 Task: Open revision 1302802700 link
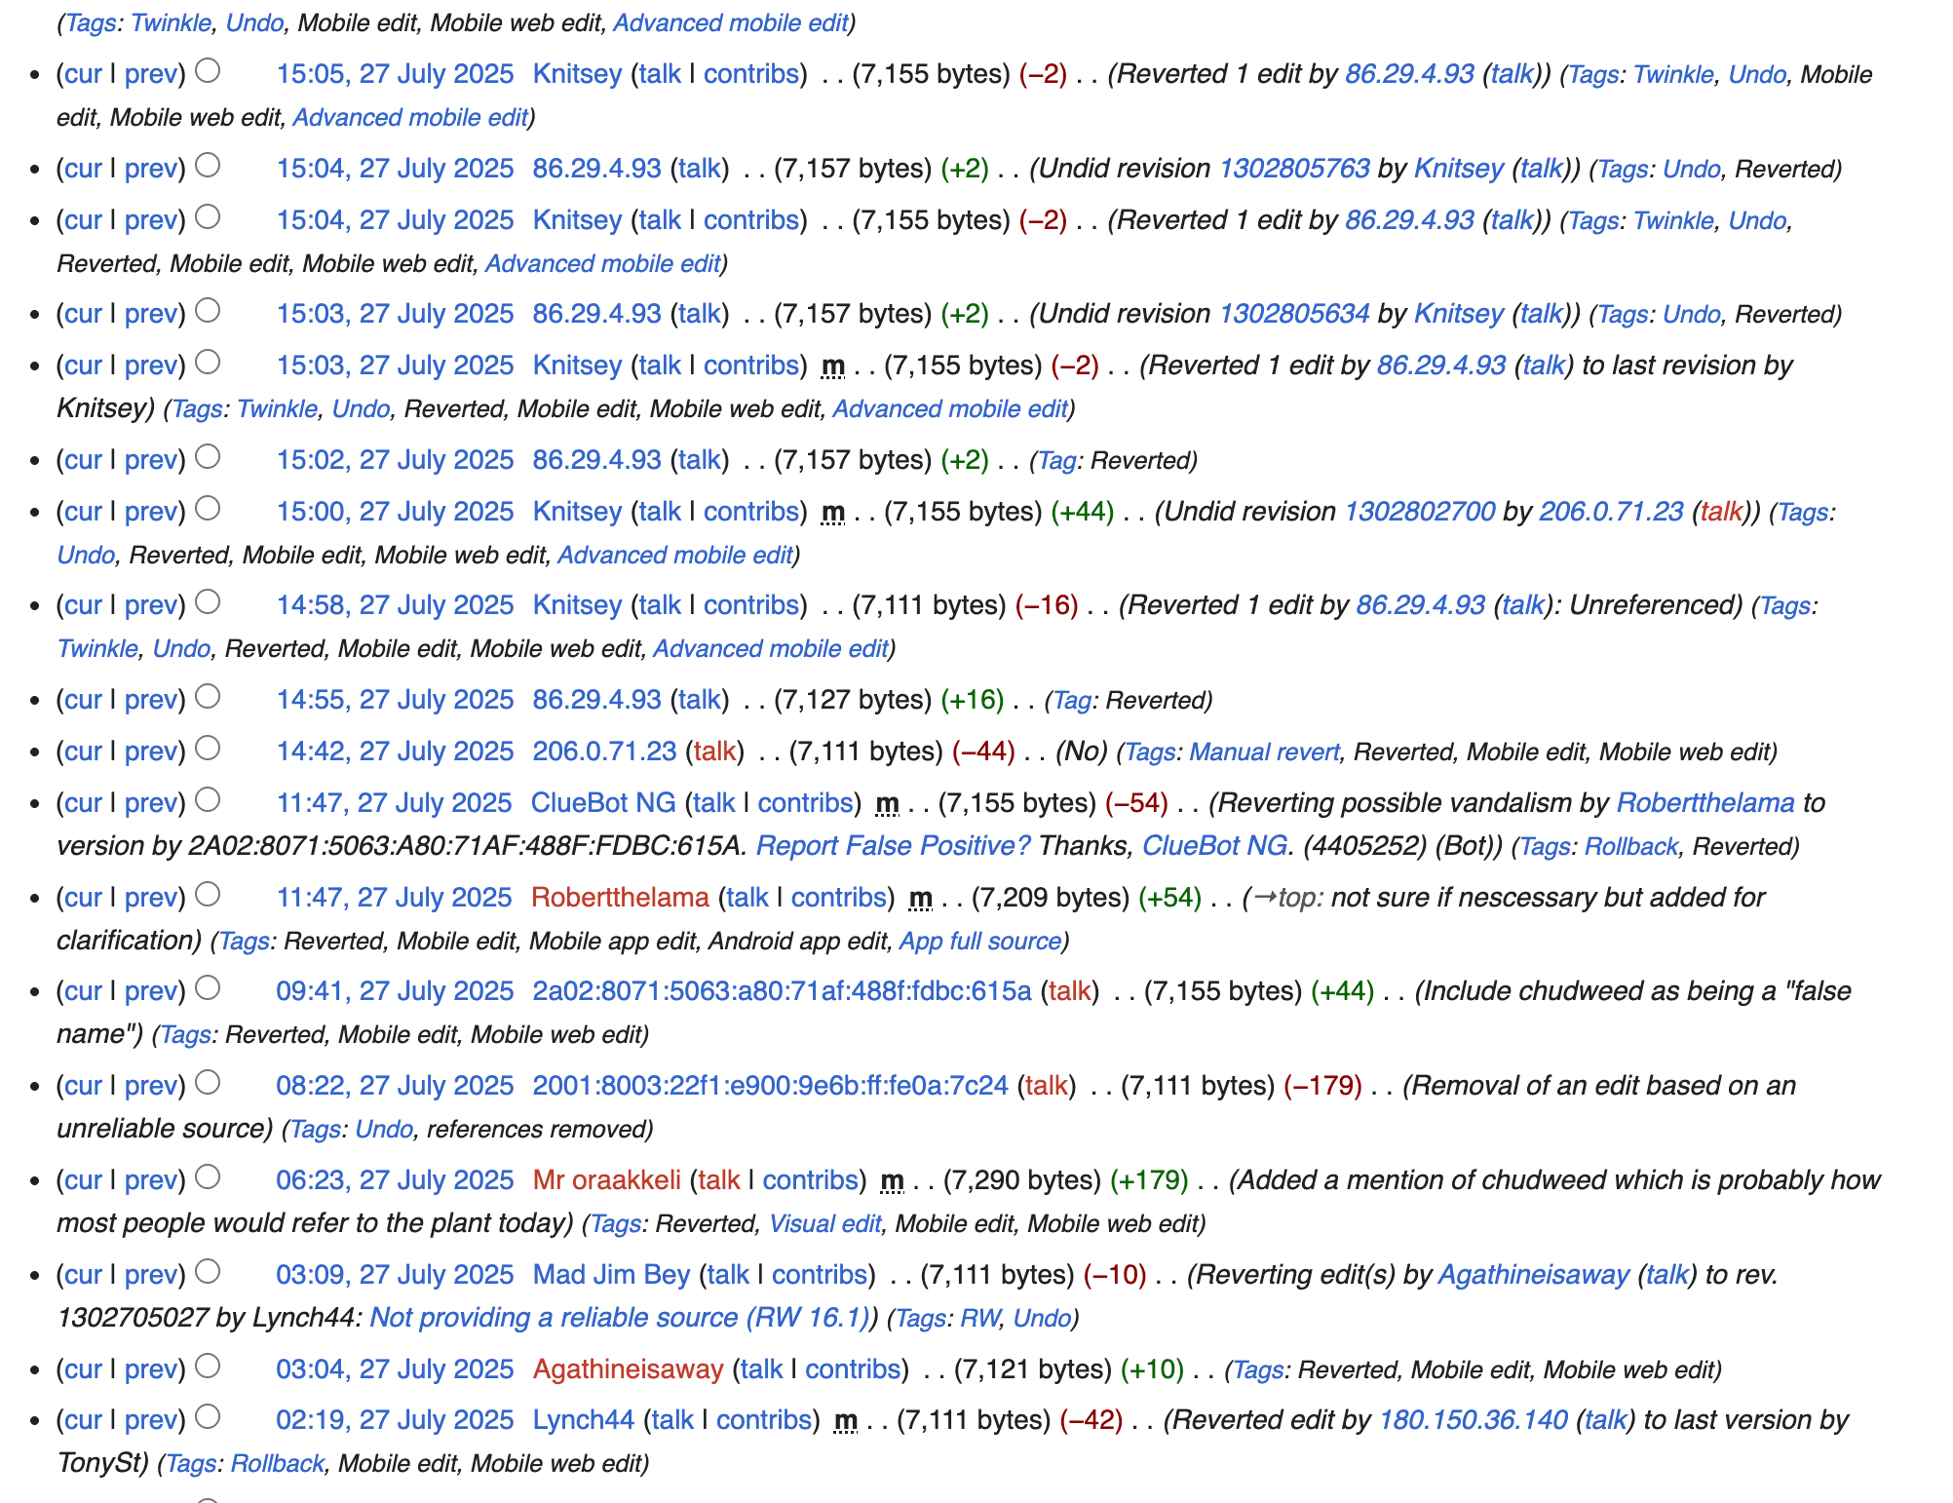click(1419, 511)
